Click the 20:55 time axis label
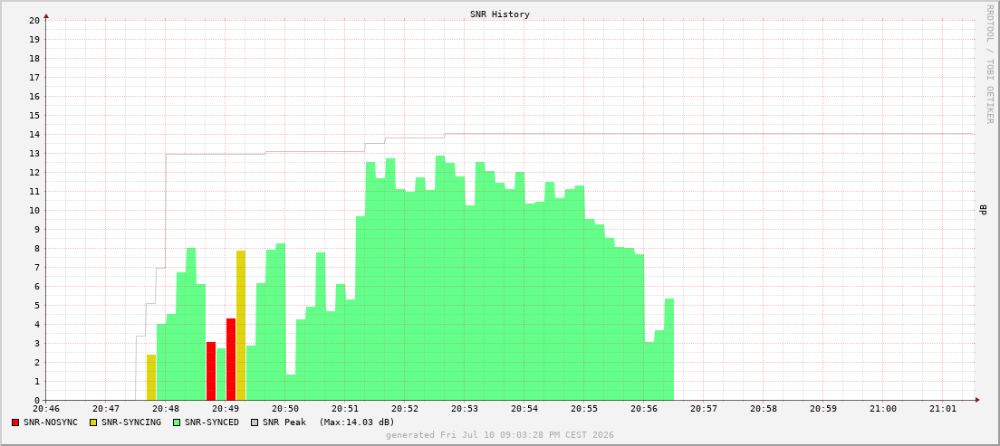Image resolution: width=1000 pixels, height=446 pixels. click(584, 408)
